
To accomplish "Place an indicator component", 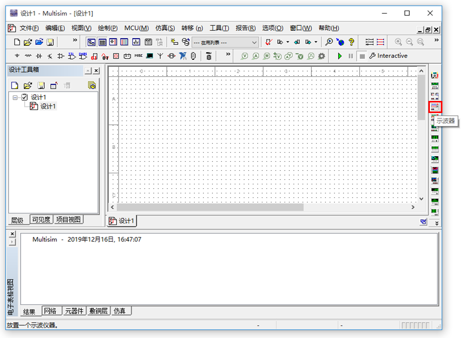I will [x=116, y=56].
